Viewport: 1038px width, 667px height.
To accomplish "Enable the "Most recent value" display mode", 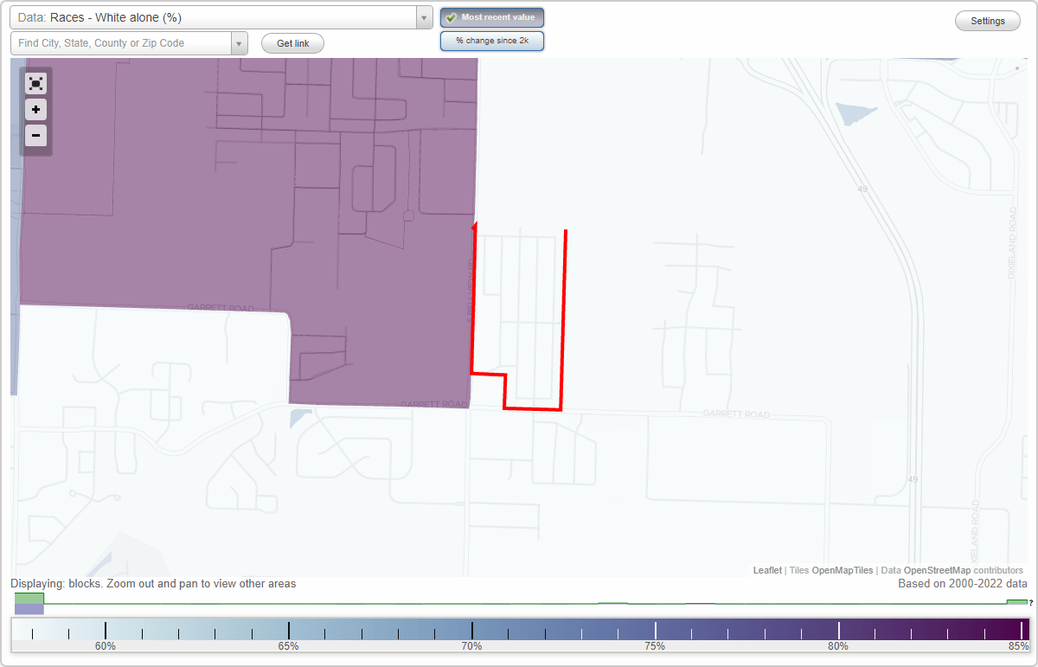I will [x=491, y=16].
